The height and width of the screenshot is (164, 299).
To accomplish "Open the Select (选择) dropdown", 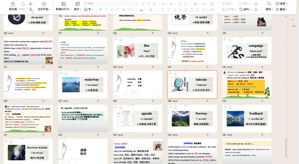I will [282, 4].
